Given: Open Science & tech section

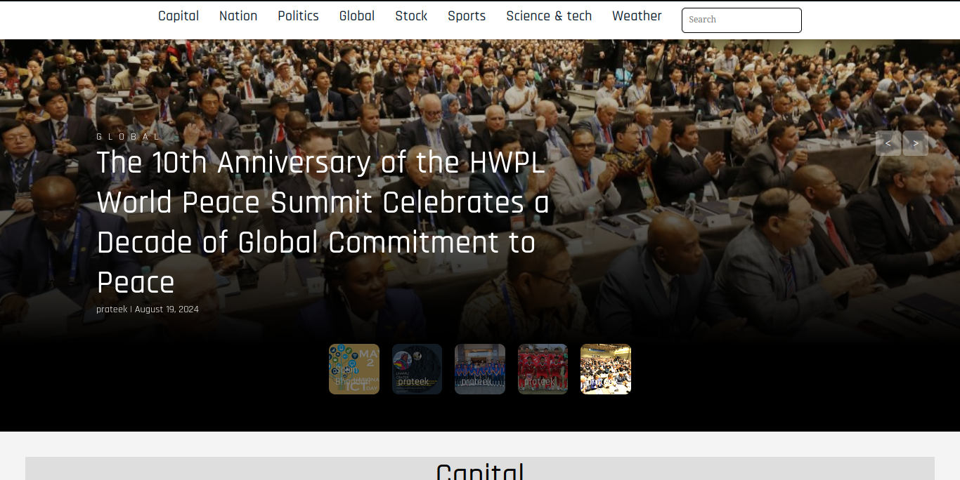Looking at the screenshot, I should (549, 16).
